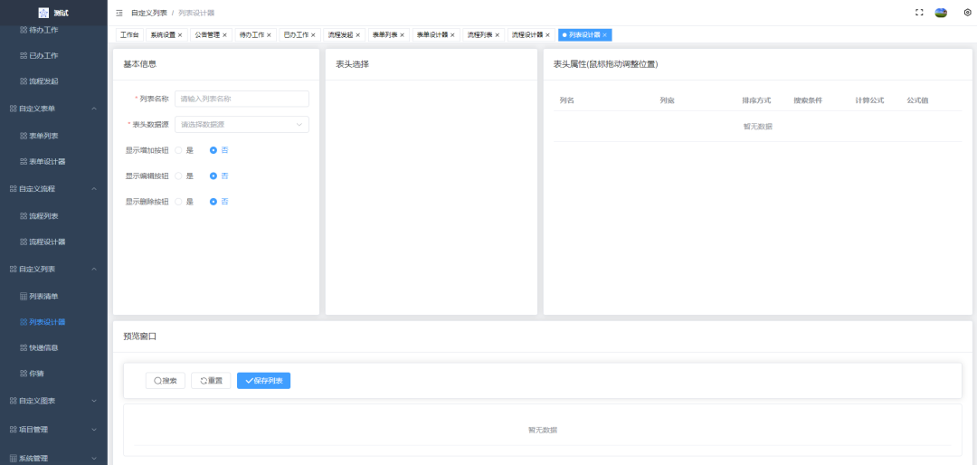
Task: Open the 表头数据源 dropdown
Action: point(242,125)
